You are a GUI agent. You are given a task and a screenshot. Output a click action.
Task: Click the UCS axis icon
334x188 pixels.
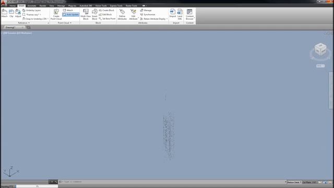click(11, 172)
